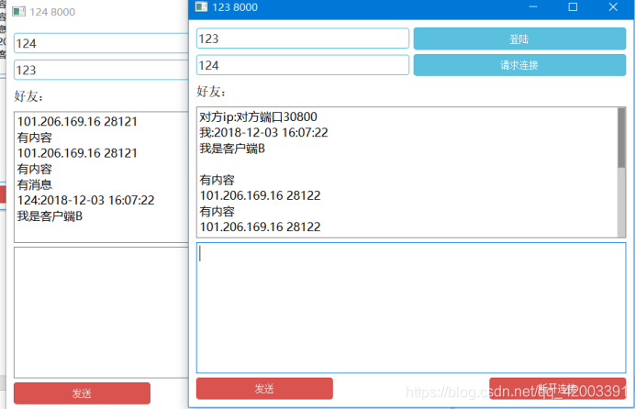636x409 pixels.
Task: Click the 好友 label in window 123
Action: (x=211, y=92)
